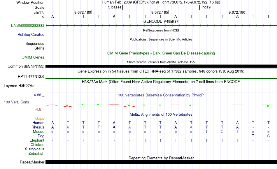
Task: Click the -4.5 PhyloP lower limit value
Action: (x=38, y=110)
